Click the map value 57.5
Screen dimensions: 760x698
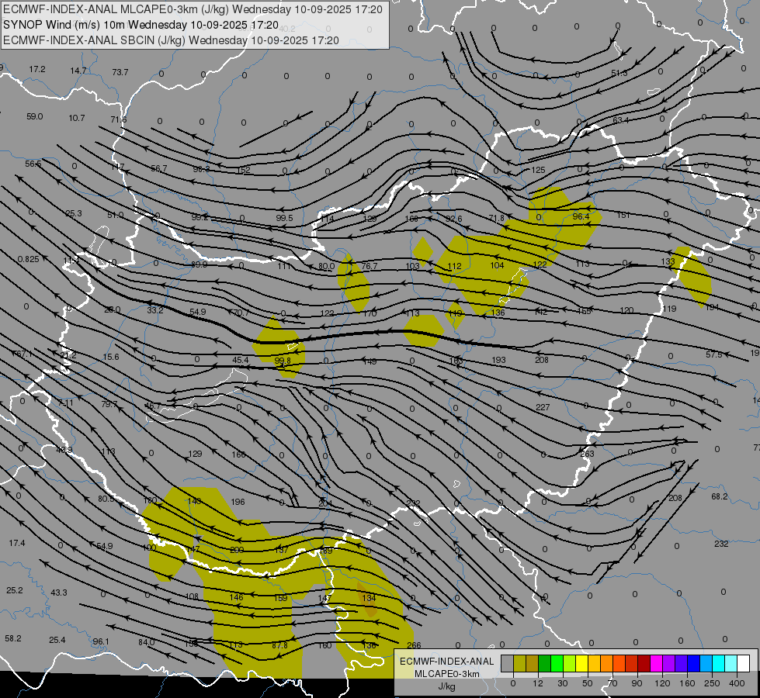(x=714, y=354)
